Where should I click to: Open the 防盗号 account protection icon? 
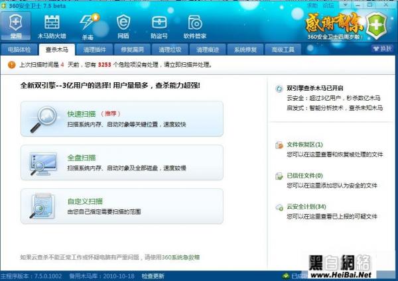click(x=159, y=25)
